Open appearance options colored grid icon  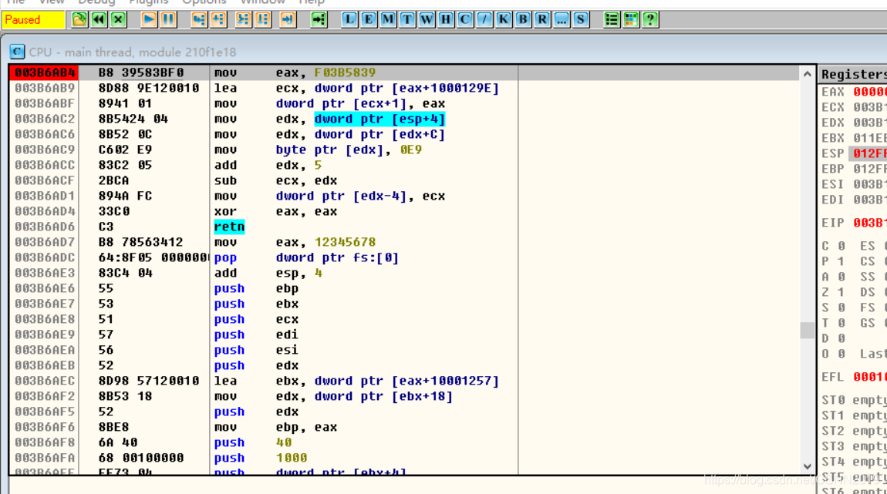(631, 20)
